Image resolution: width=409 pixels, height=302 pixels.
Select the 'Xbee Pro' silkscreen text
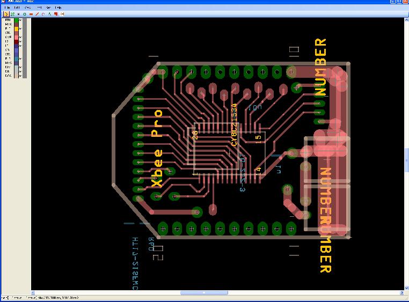(x=157, y=149)
